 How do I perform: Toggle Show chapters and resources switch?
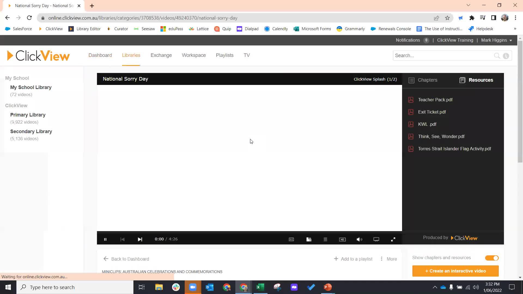click(x=491, y=258)
